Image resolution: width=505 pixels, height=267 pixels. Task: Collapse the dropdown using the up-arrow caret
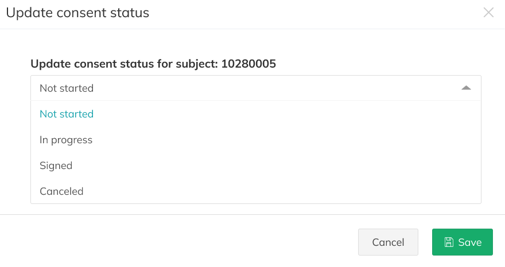click(x=466, y=88)
